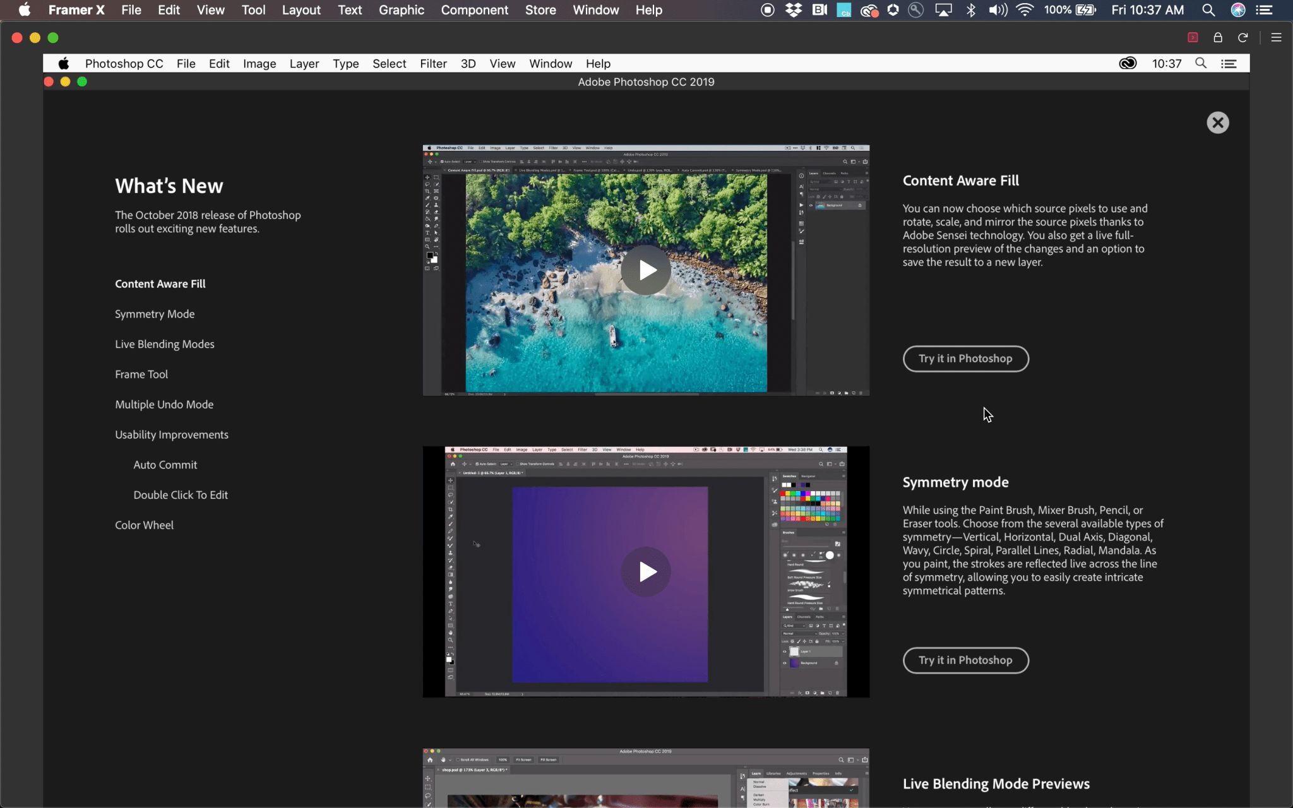Click the Adobe Photoshop CC 2019 title text
The image size is (1293, 808).
tap(646, 82)
